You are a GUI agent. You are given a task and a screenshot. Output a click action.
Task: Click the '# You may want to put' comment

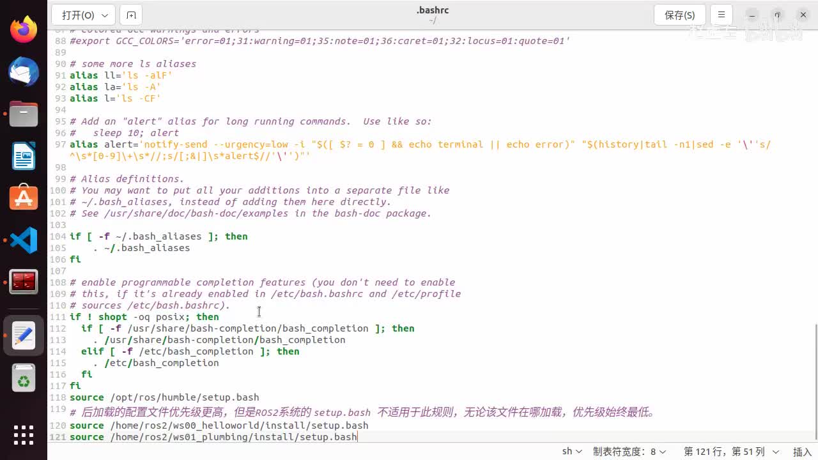pyautogui.click(x=259, y=190)
